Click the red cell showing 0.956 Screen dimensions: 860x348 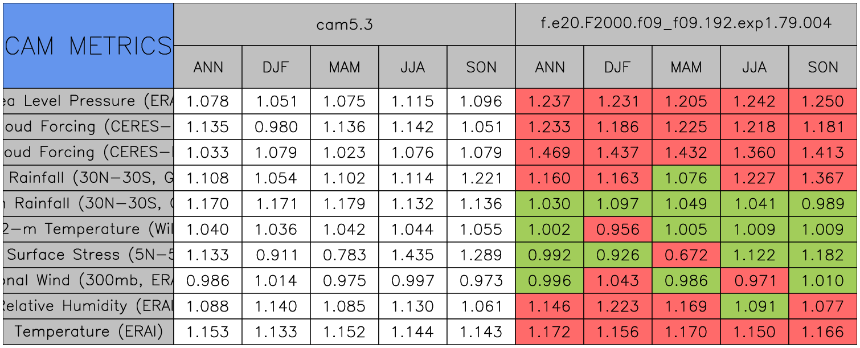click(618, 230)
